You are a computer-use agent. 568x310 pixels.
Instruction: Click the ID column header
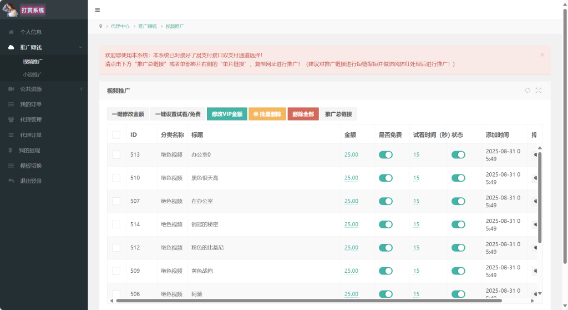(134, 134)
